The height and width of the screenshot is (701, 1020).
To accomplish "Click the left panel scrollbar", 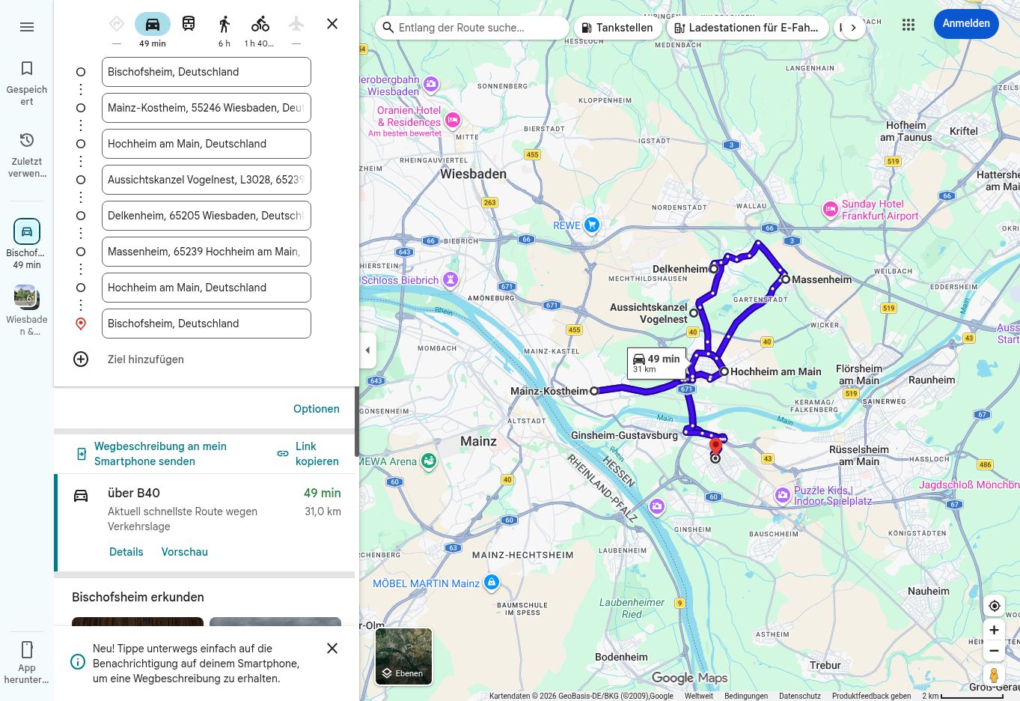I will (357, 422).
